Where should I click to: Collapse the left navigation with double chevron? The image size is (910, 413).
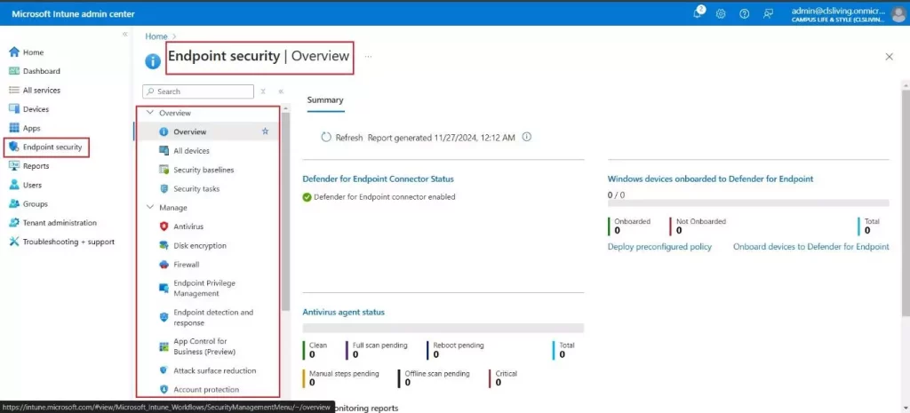coord(124,34)
